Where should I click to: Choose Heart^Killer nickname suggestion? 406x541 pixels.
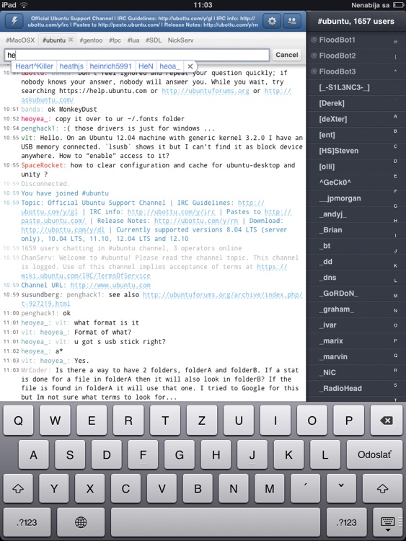[34, 66]
